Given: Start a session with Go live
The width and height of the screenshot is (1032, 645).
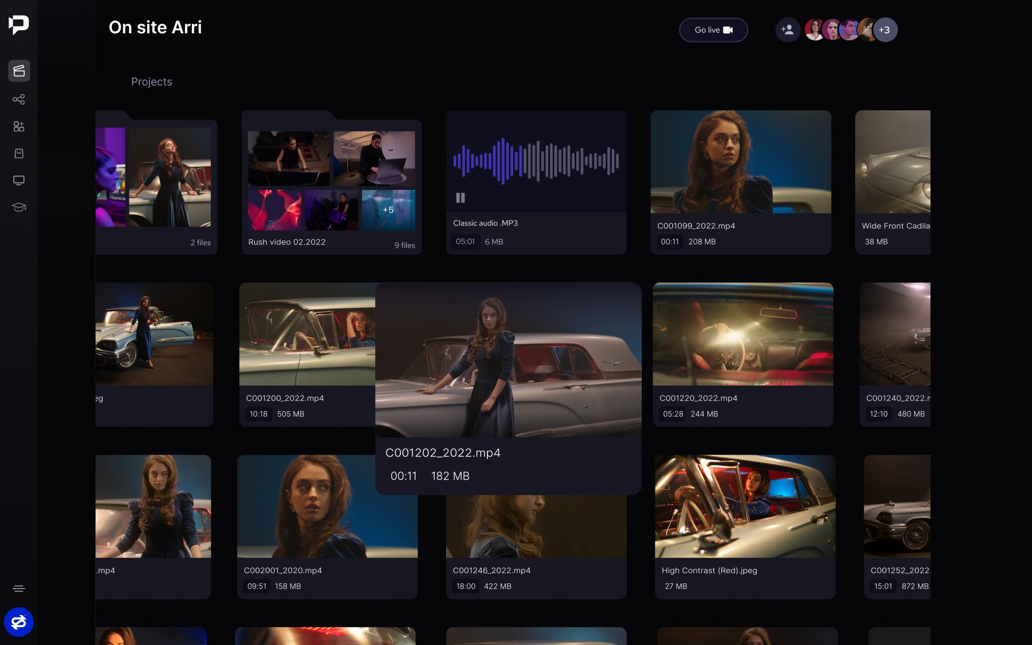Looking at the screenshot, I should (713, 30).
